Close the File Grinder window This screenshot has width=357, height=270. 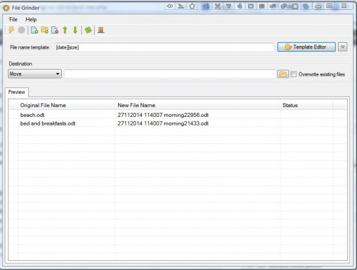[344, 6]
